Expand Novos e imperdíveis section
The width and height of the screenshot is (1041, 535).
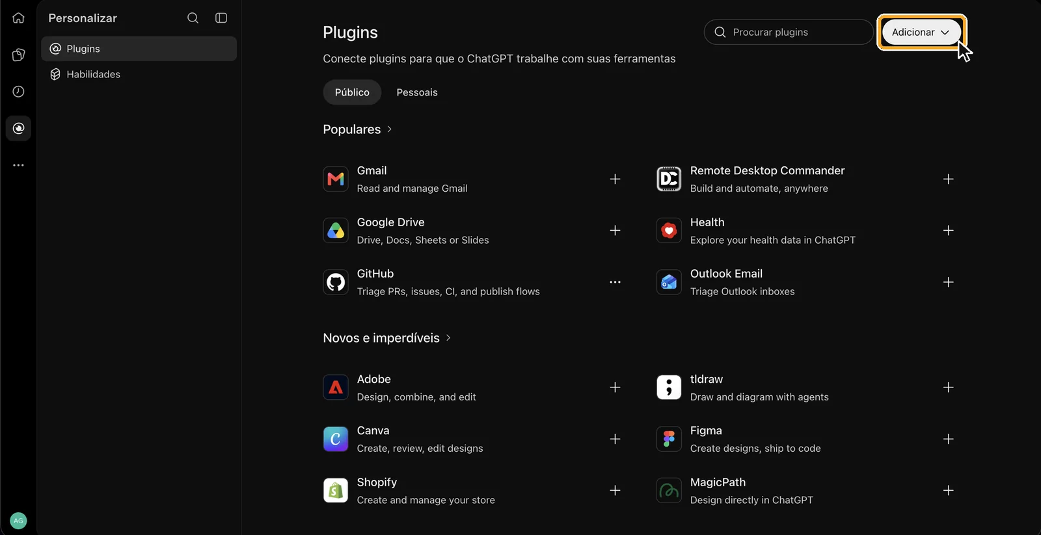(x=448, y=338)
